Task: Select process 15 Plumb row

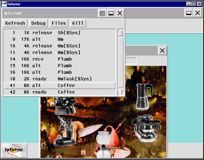Action: 59,66
